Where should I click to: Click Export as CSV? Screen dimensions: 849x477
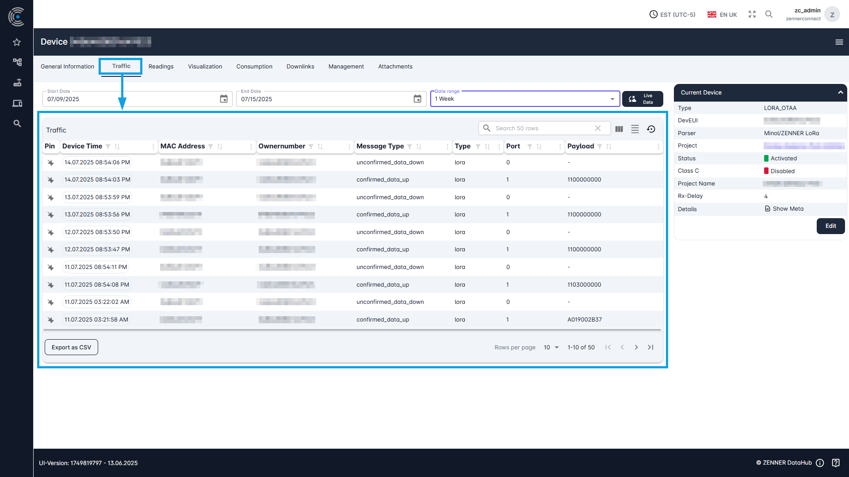point(71,347)
